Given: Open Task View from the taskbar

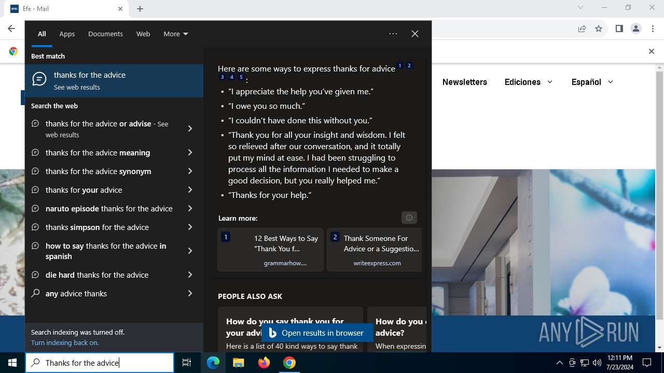Looking at the screenshot, I should (x=187, y=363).
